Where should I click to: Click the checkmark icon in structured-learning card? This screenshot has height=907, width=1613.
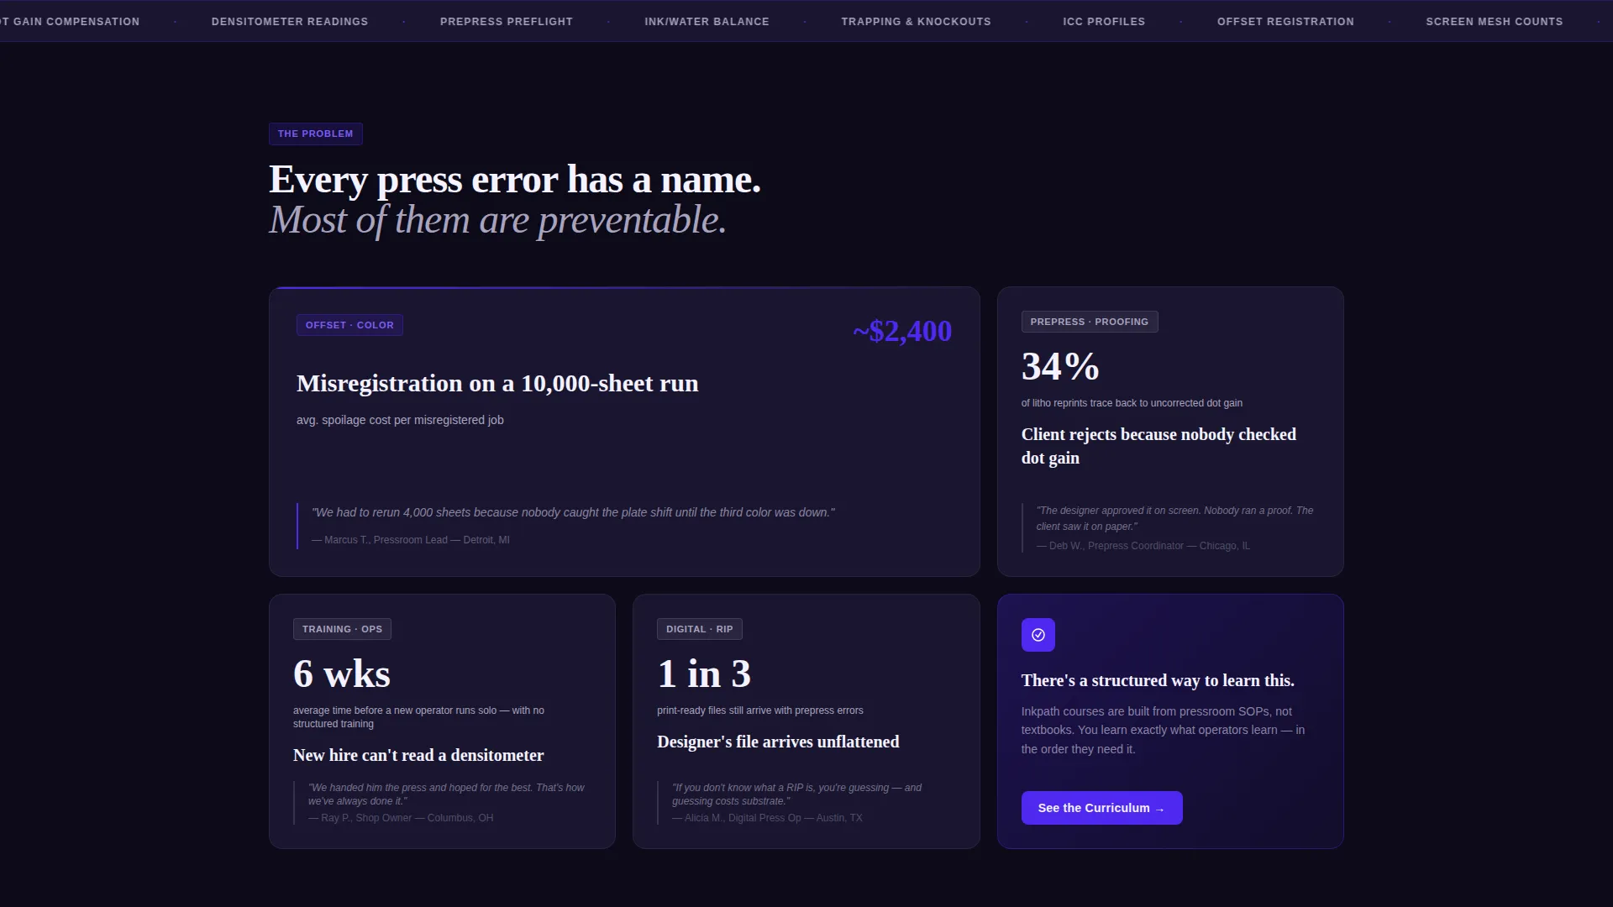click(1038, 635)
